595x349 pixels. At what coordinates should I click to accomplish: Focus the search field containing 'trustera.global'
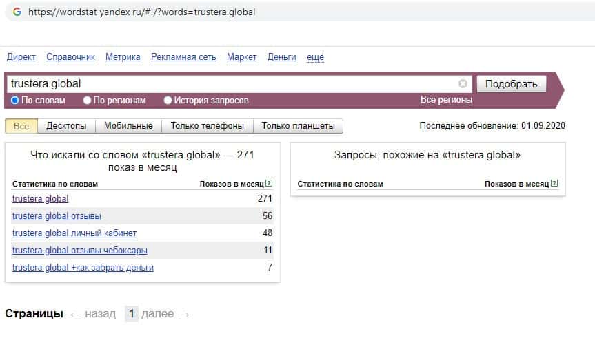click(x=239, y=84)
